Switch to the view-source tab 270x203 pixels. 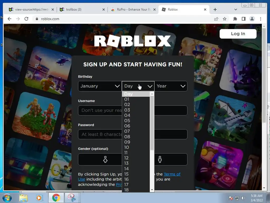(31, 10)
